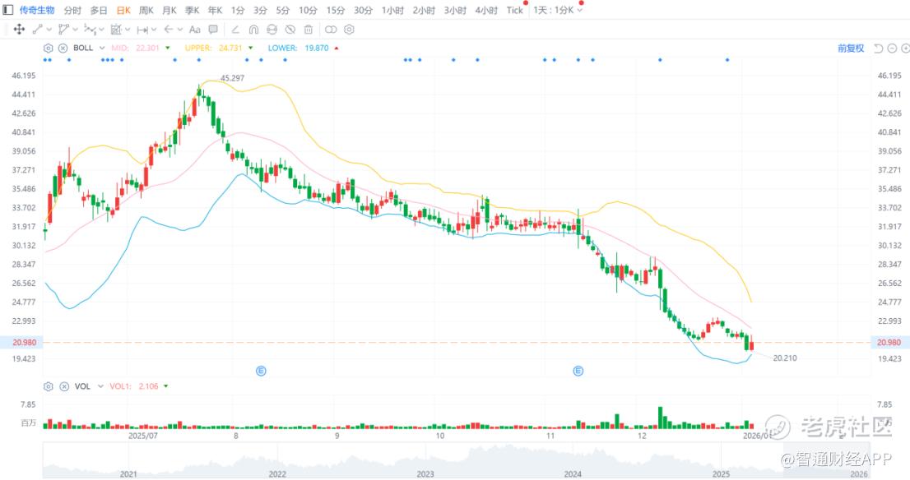Switch to 多日 chart tab
The height and width of the screenshot is (480, 910).
pyautogui.click(x=99, y=11)
